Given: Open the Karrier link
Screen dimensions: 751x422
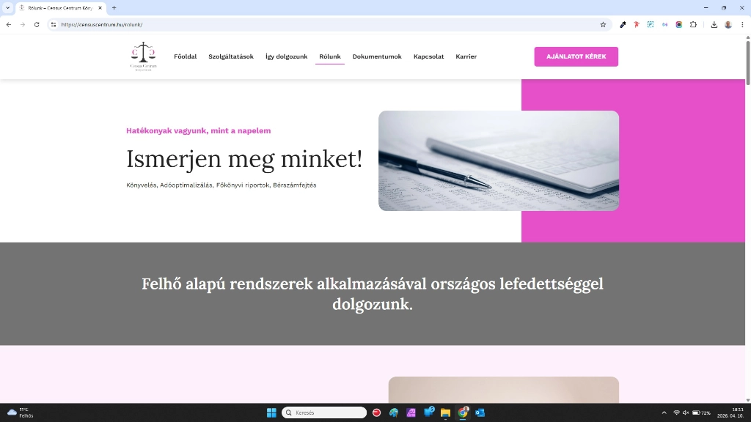Looking at the screenshot, I should [x=466, y=56].
